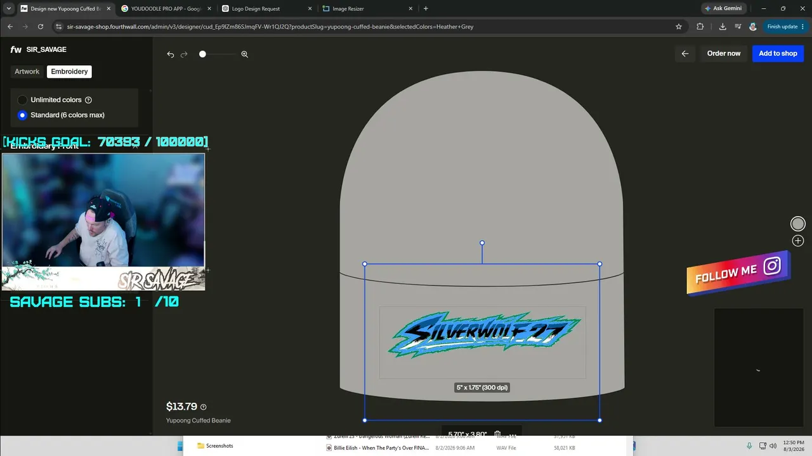This screenshot has height=456, width=812.
Task: Go back to the previous browser page
Action: (10, 27)
